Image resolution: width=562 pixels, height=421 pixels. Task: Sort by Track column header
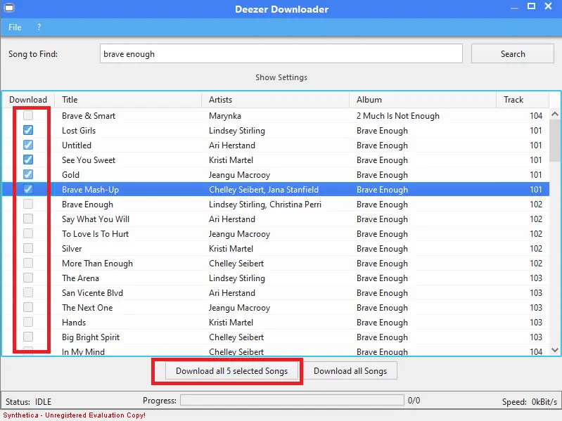click(523, 100)
